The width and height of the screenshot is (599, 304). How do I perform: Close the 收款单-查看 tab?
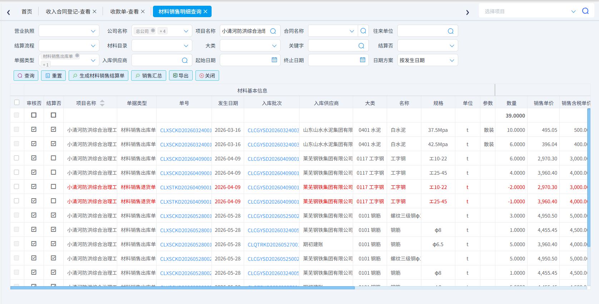143,11
